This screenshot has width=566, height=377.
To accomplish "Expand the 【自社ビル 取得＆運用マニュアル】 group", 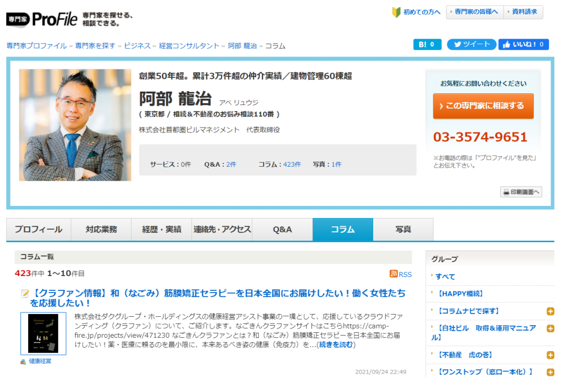I will [x=550, y=328].
